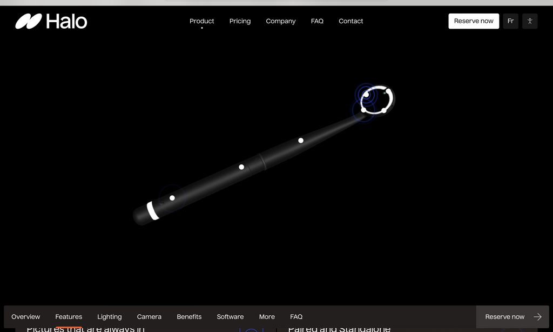Screen dimensions: 553x332
Task: Click the arrow on bottom Reserve now button
Action: [537, 317]
